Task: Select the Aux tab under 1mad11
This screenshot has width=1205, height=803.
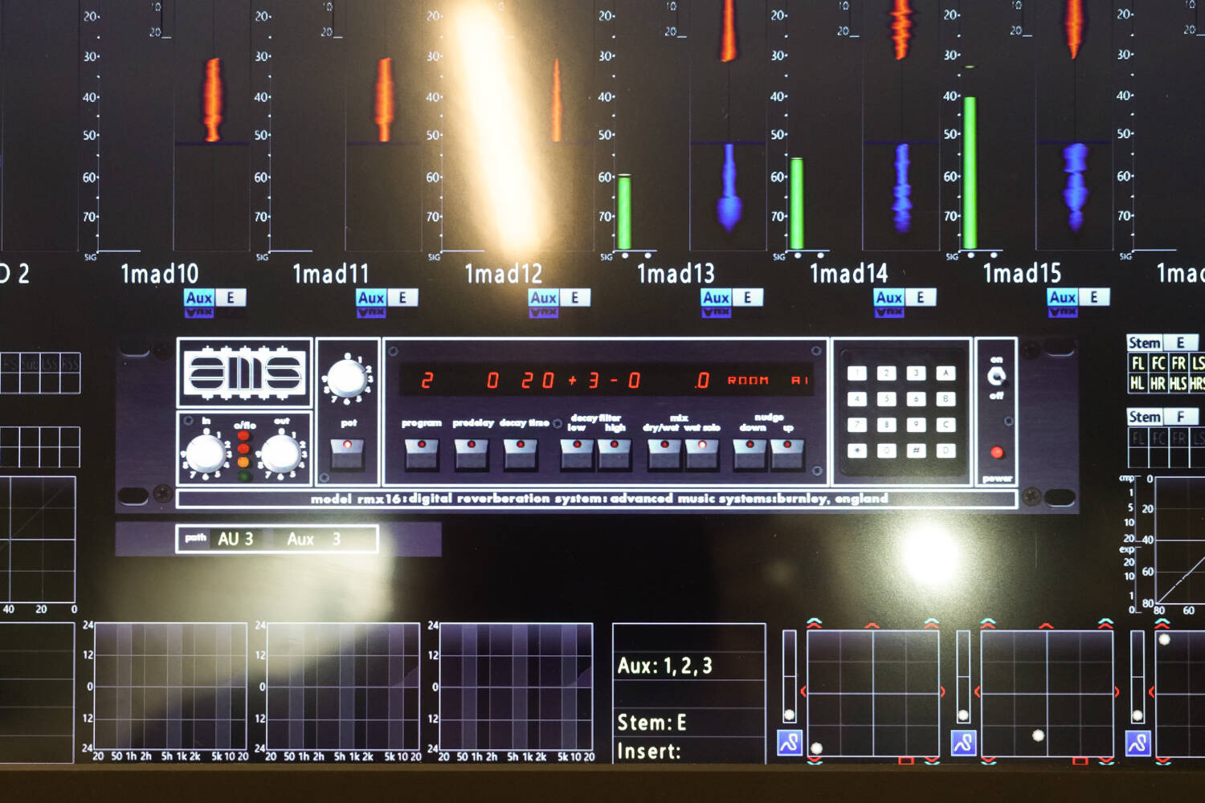Action: tap(371, 298)
